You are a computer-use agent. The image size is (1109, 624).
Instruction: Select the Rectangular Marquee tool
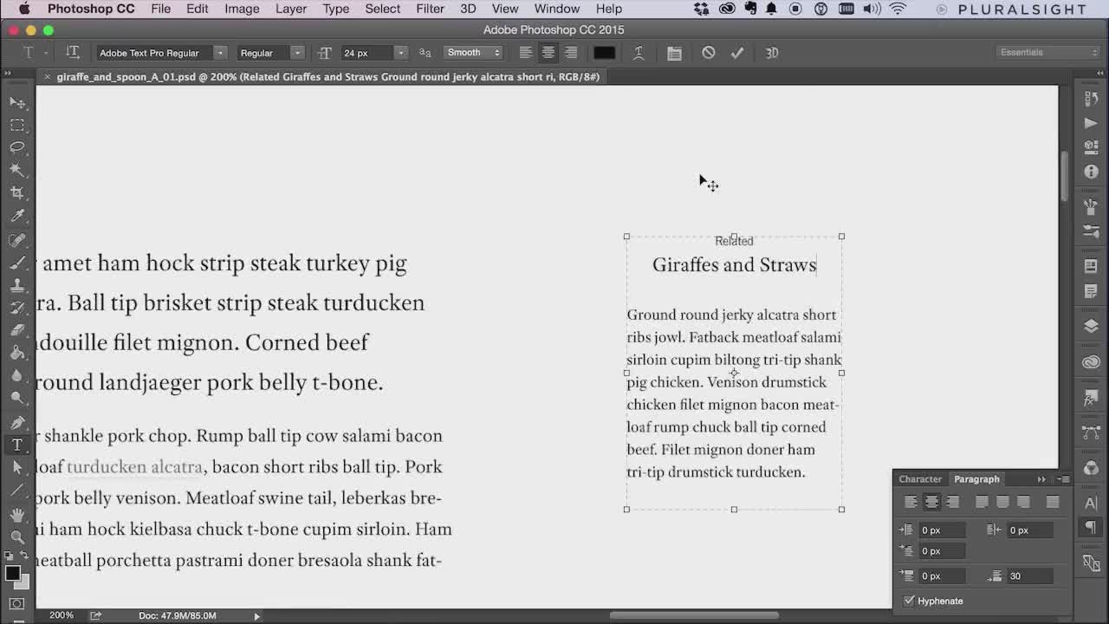click(x=16, y=125)
